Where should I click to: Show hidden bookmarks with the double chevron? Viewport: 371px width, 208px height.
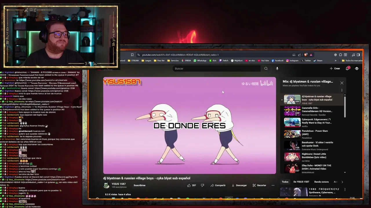pyautogui.click(x=336, y=61)
